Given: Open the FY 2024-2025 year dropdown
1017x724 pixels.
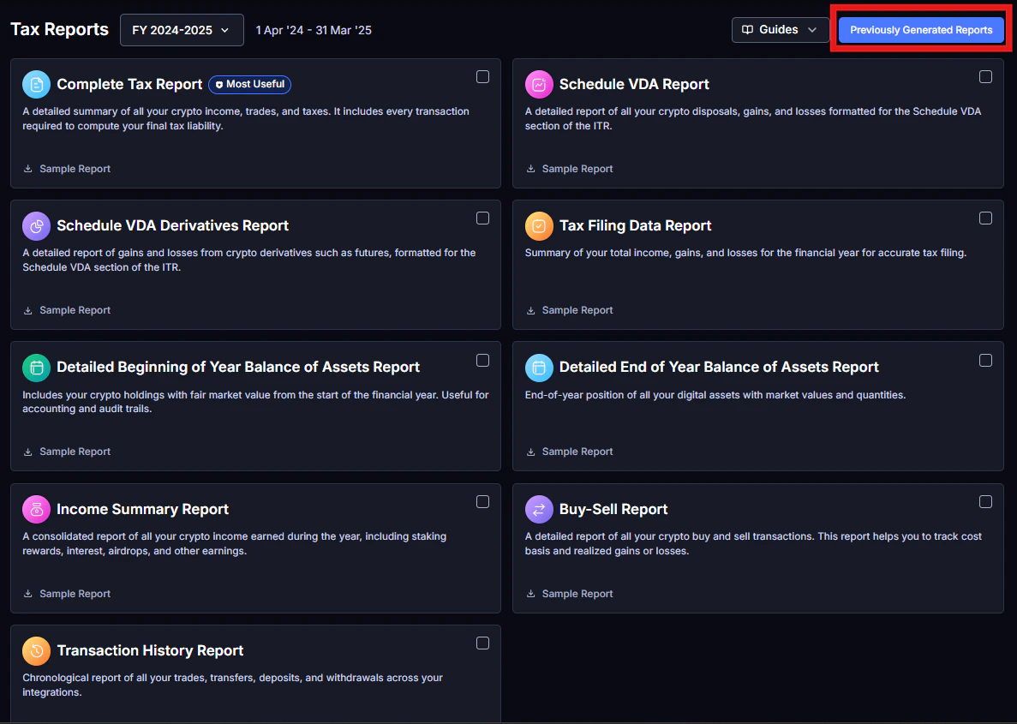Looking at the screenshot, I should pyautogui.click(x=182, y=30).
